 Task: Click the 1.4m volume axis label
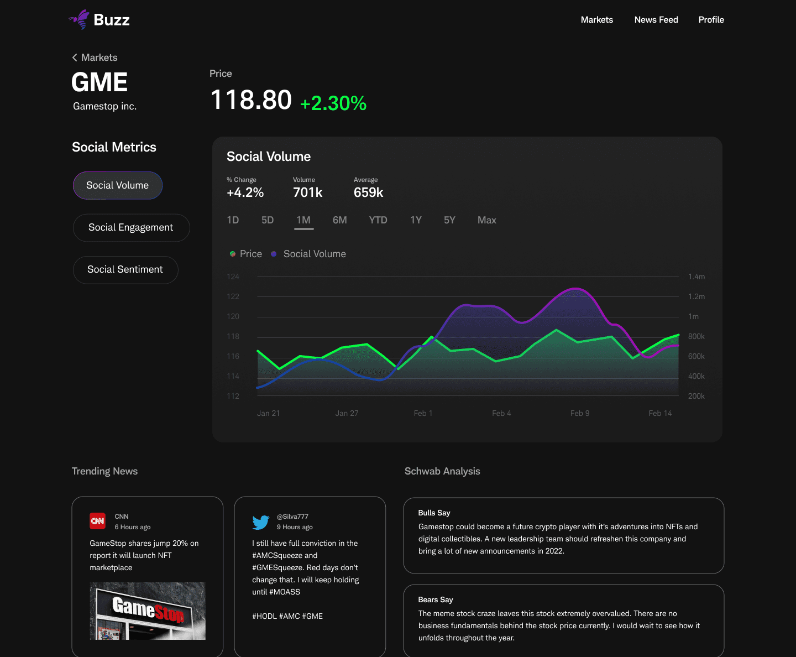(x=696, y=277)
